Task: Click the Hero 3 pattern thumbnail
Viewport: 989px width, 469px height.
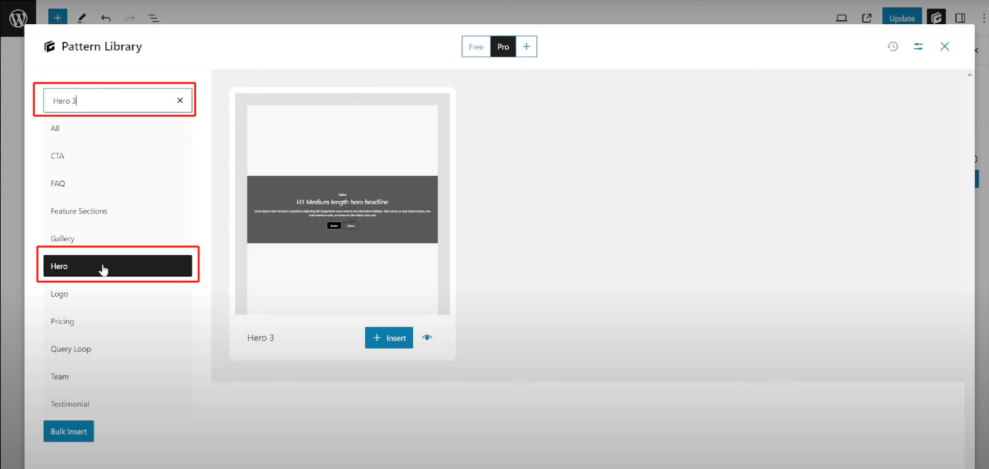Action: pos(342,204)
